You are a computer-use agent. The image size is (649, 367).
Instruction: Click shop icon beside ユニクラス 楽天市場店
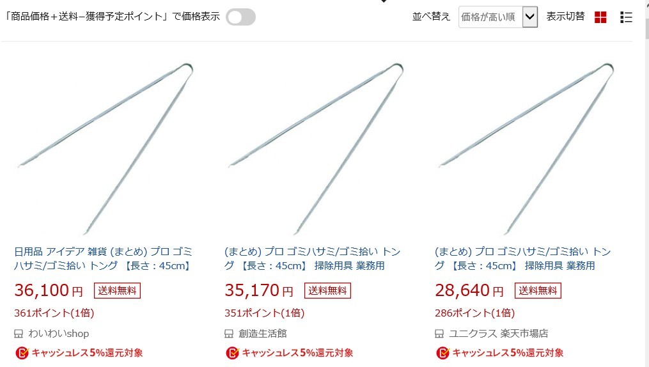point(439,334)
